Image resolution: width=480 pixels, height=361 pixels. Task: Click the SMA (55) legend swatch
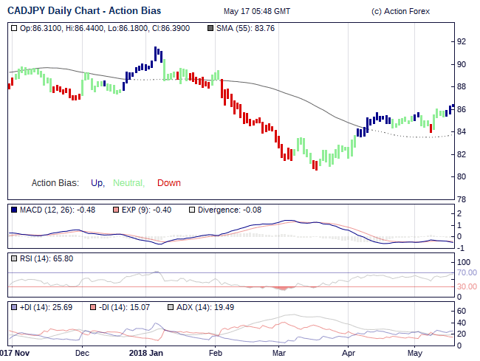coord(210,29)
